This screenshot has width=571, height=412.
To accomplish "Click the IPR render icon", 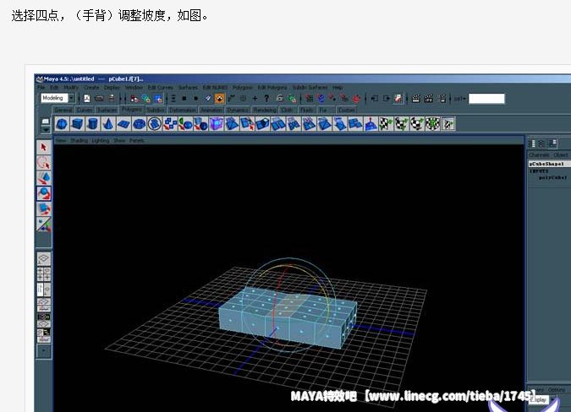I will click(x=429, y=99).
